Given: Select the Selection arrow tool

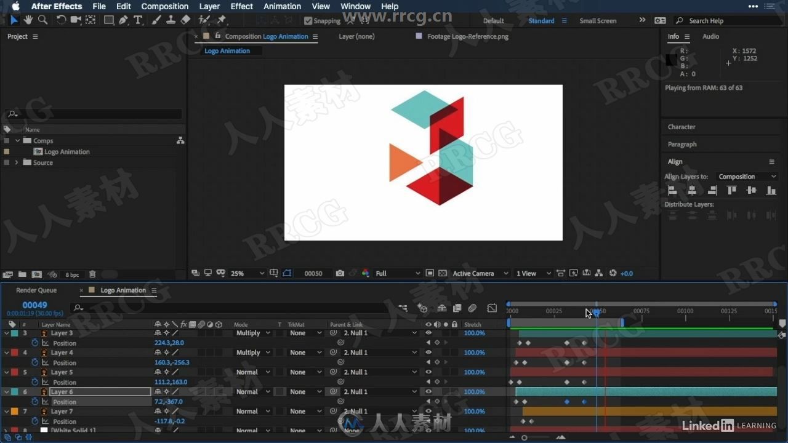Looking at the screenshot, I should click(x=14, y=20).
